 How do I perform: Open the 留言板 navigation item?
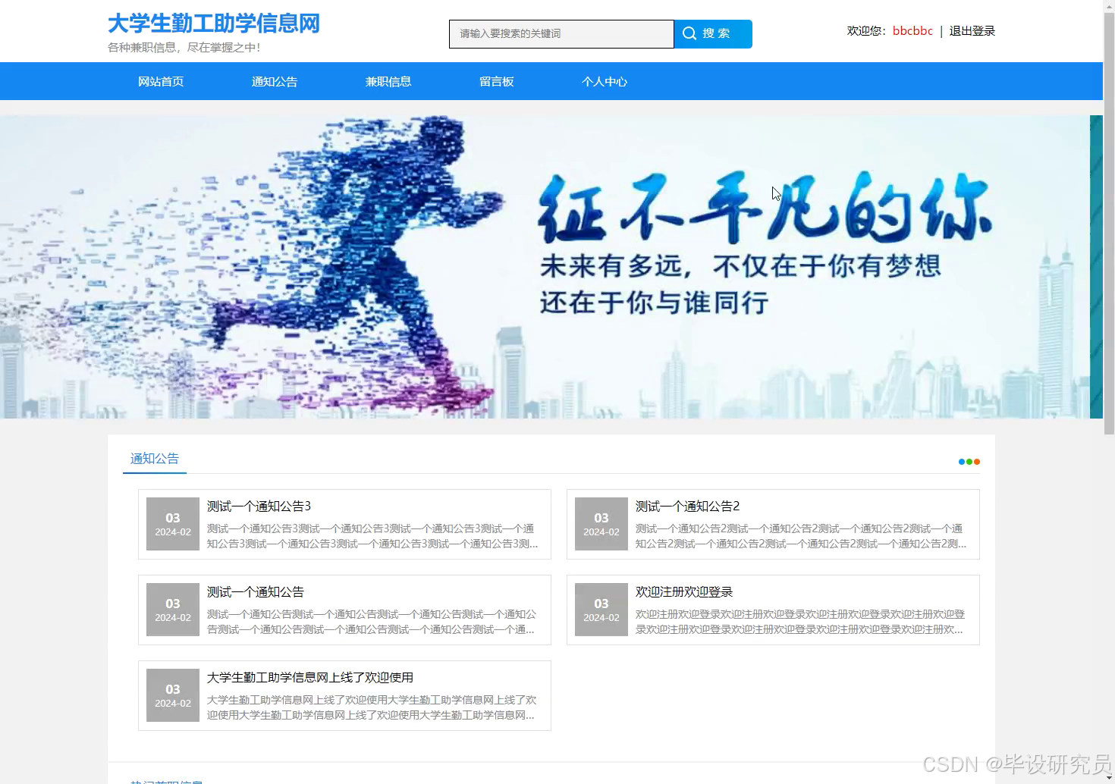pyautogui.click(x=497, y=81)
